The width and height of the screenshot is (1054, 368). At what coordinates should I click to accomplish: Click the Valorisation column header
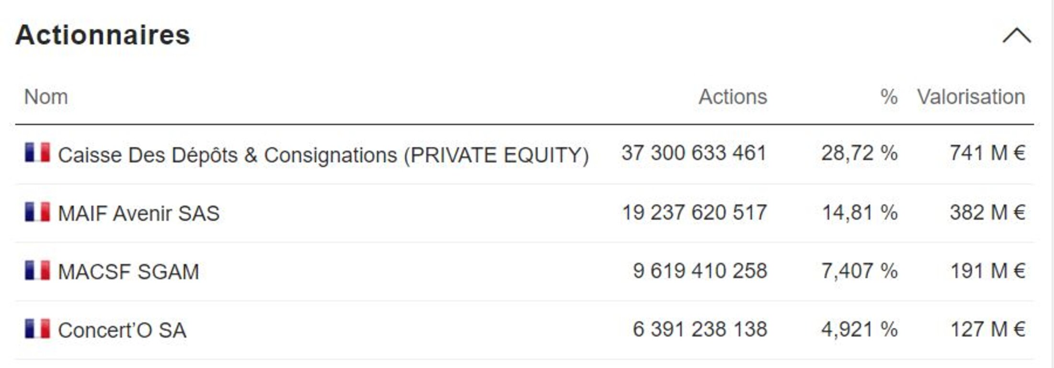[x=971, y=97]
